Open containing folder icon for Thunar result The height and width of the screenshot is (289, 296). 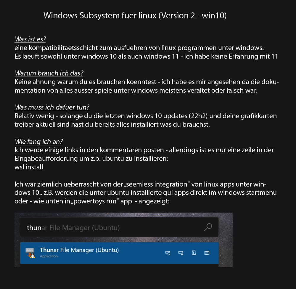click(194, 253)
